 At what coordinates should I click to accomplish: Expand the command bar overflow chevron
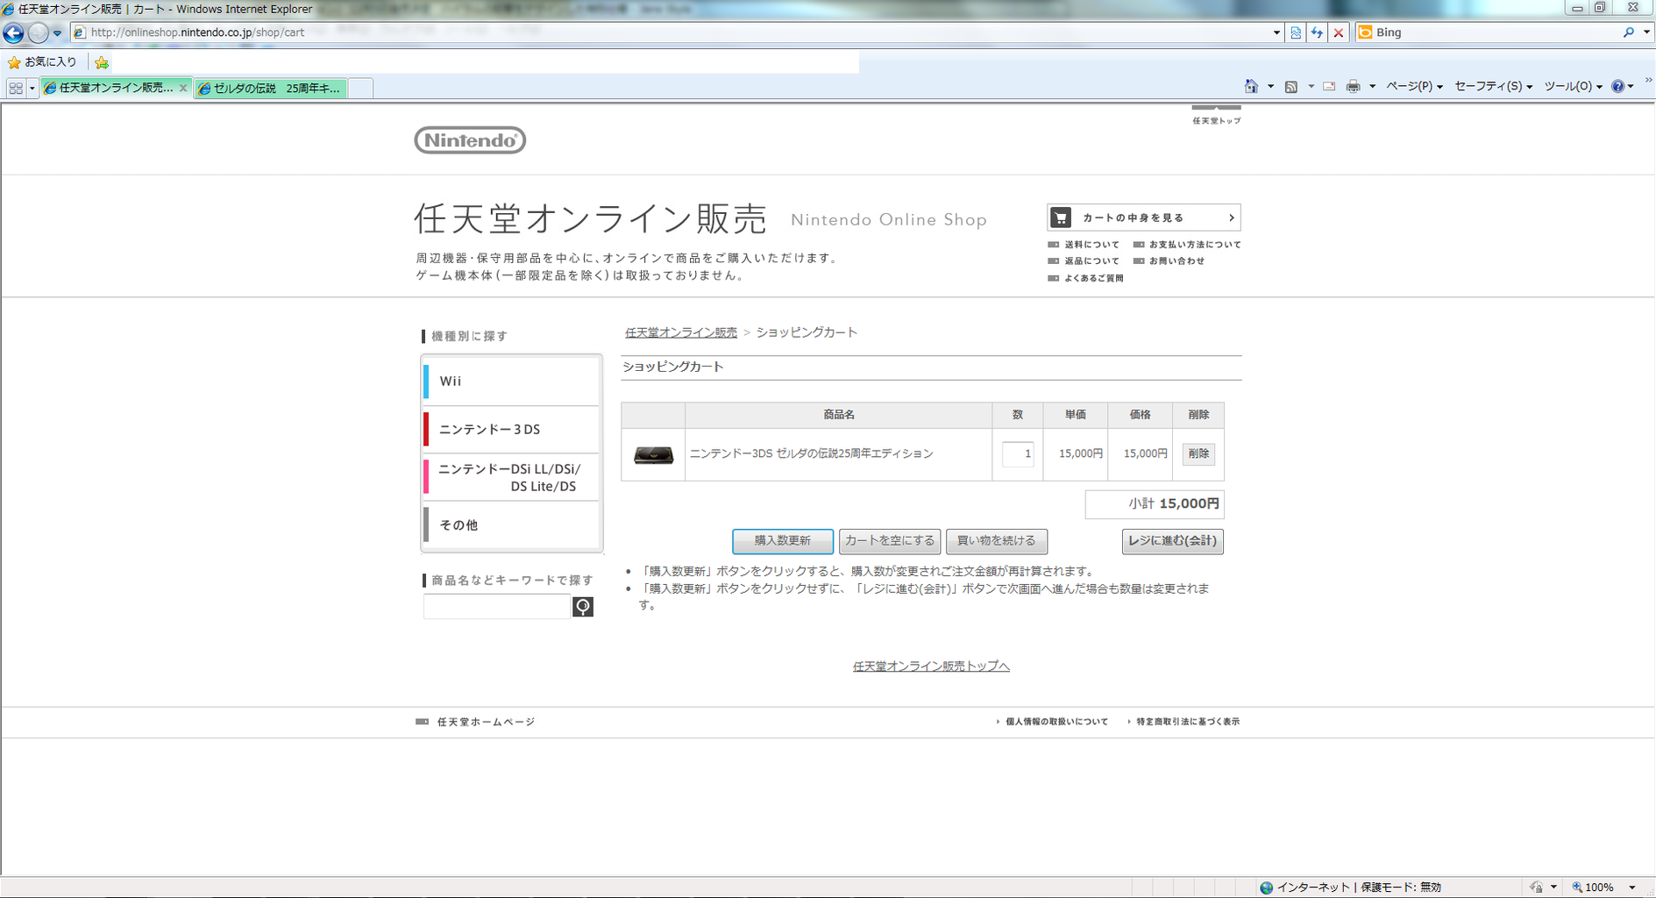[x=1648, y=80]
